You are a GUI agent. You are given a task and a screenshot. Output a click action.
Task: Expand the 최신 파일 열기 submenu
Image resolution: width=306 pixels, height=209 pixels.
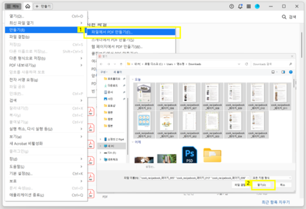[46, 23]
